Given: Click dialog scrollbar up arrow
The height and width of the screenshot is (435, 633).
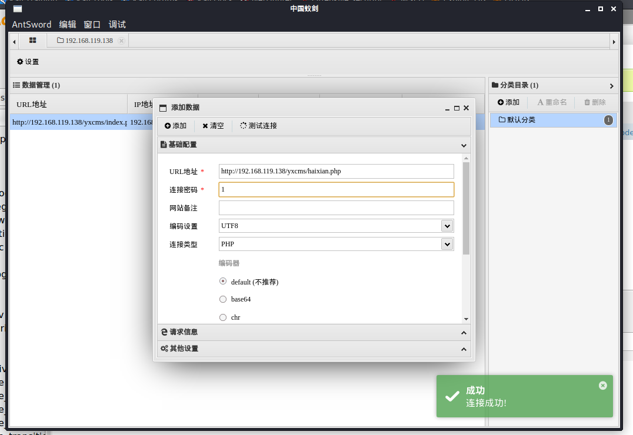Looking at the screenshot, I should [467, 158].
